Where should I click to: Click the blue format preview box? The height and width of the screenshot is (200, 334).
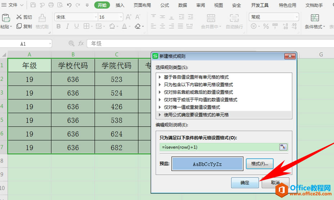(207, 164)
